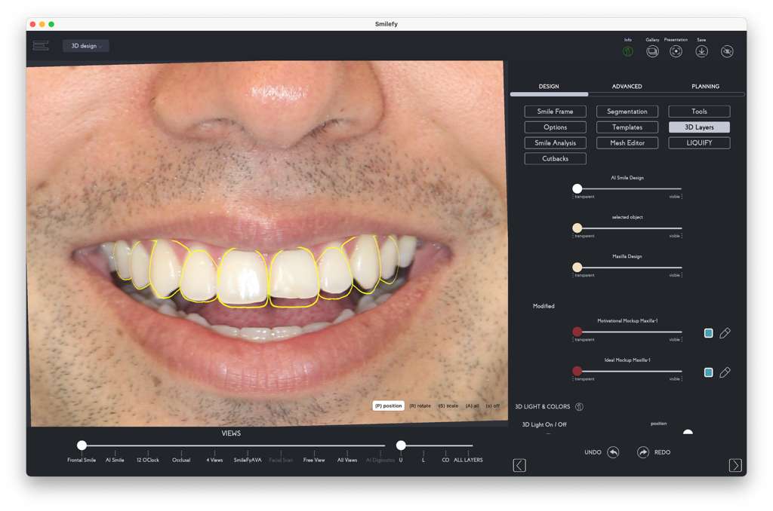Edit Motivational Mockup Maxilla-1 with pencil icon
The image size is (773, 511).
coord(725,333)
